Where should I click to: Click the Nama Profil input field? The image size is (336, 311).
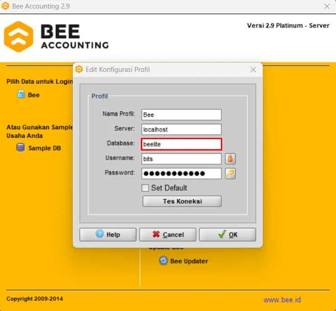[x=181, y=114]
